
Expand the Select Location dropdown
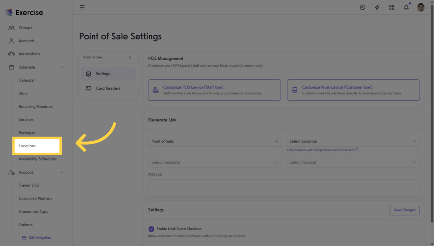click(352, 141)
